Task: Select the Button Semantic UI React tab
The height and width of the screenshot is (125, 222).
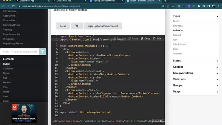Action: point(142,1)
